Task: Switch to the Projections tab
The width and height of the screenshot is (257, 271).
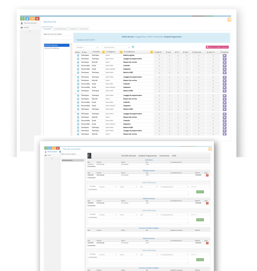Action: click(74, 29)
